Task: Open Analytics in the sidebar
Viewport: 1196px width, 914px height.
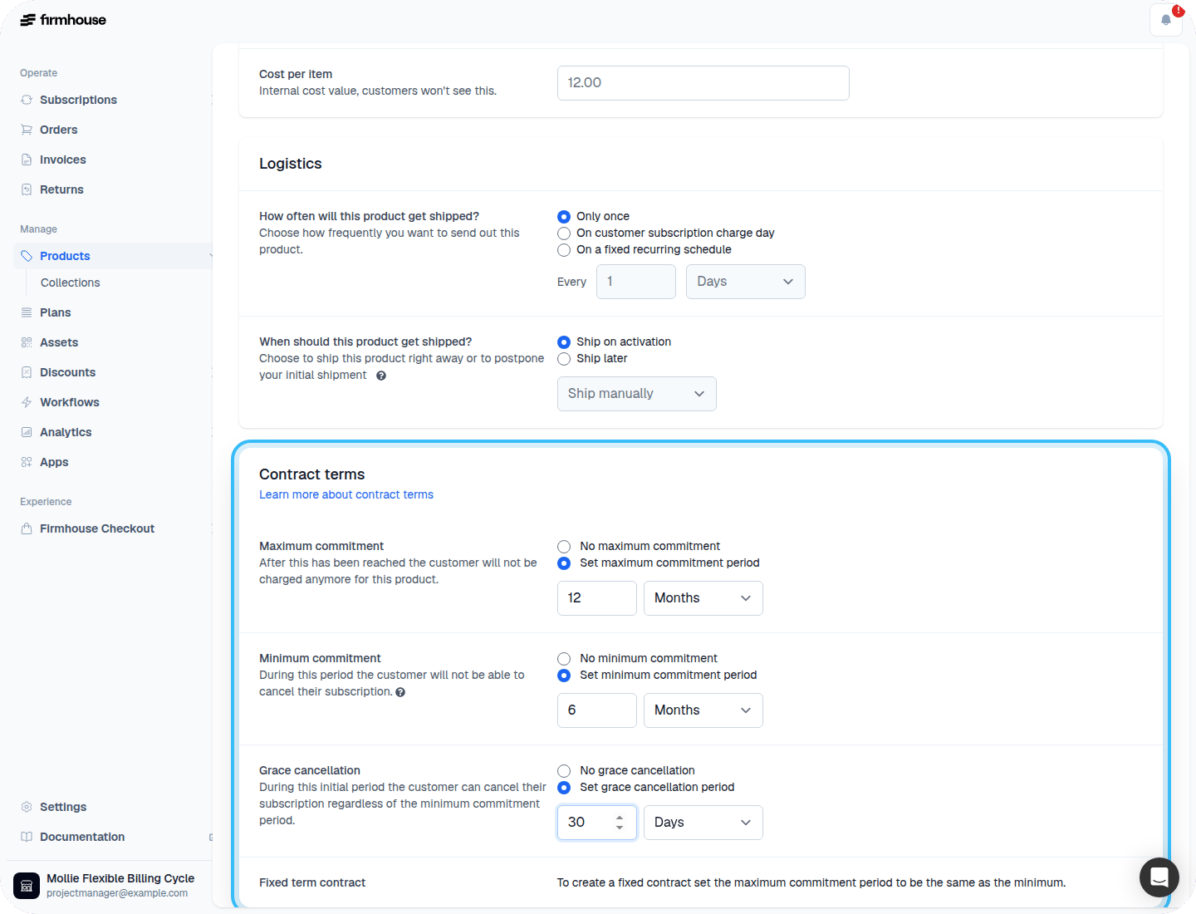Action: pyautogui.click(x=66, y=432)
